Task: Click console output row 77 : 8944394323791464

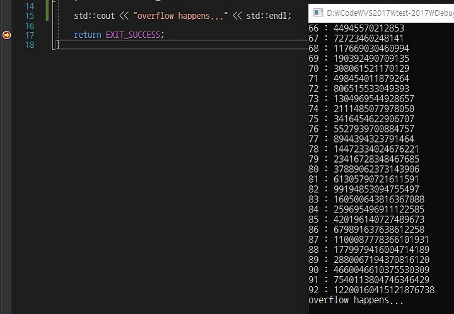Action: pos(361,139)
